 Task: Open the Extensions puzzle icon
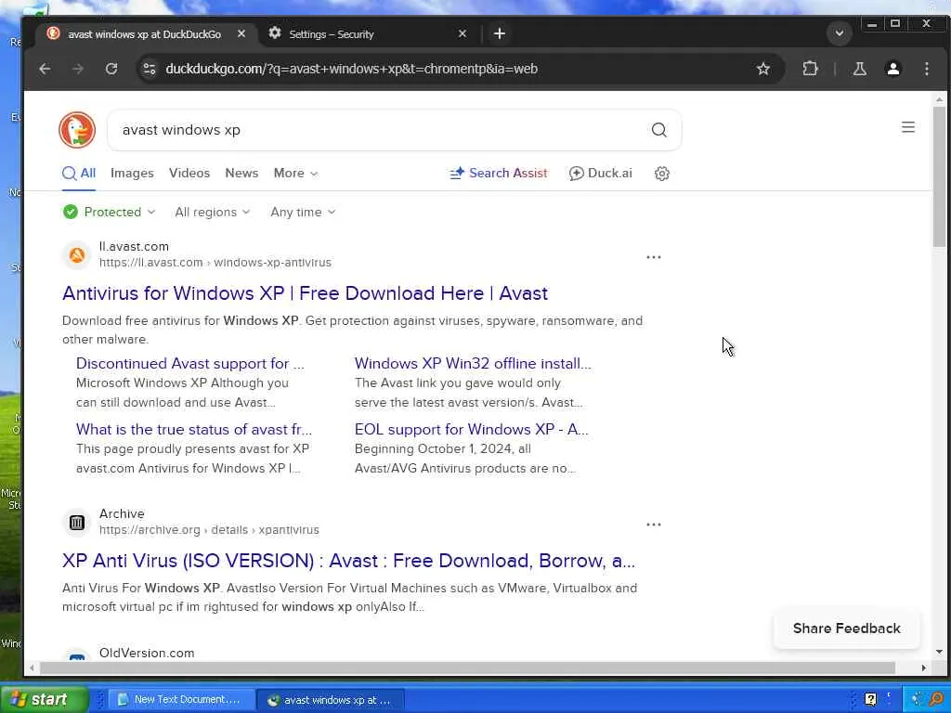pos(810,69)
